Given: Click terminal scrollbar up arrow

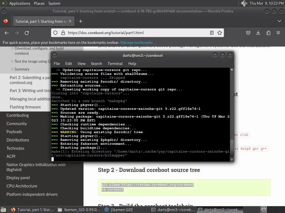Looking at the screenshot, I should (232, 70).
